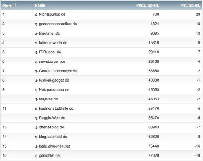Image resolution: width=203 pixels, height=161 pixels.
Task: Click the arrow icon before timotime .de
Action: [36, 34]
